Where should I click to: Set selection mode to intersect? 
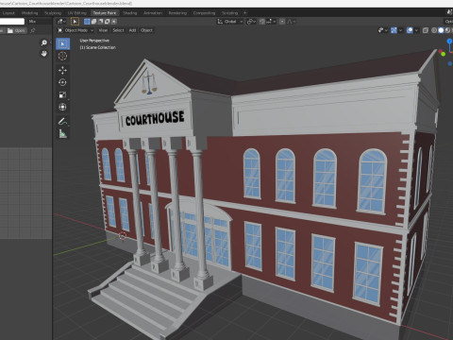(x=114, y=22)
